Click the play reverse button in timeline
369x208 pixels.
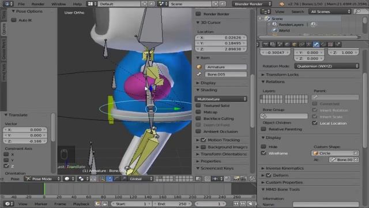coord(251,204)
